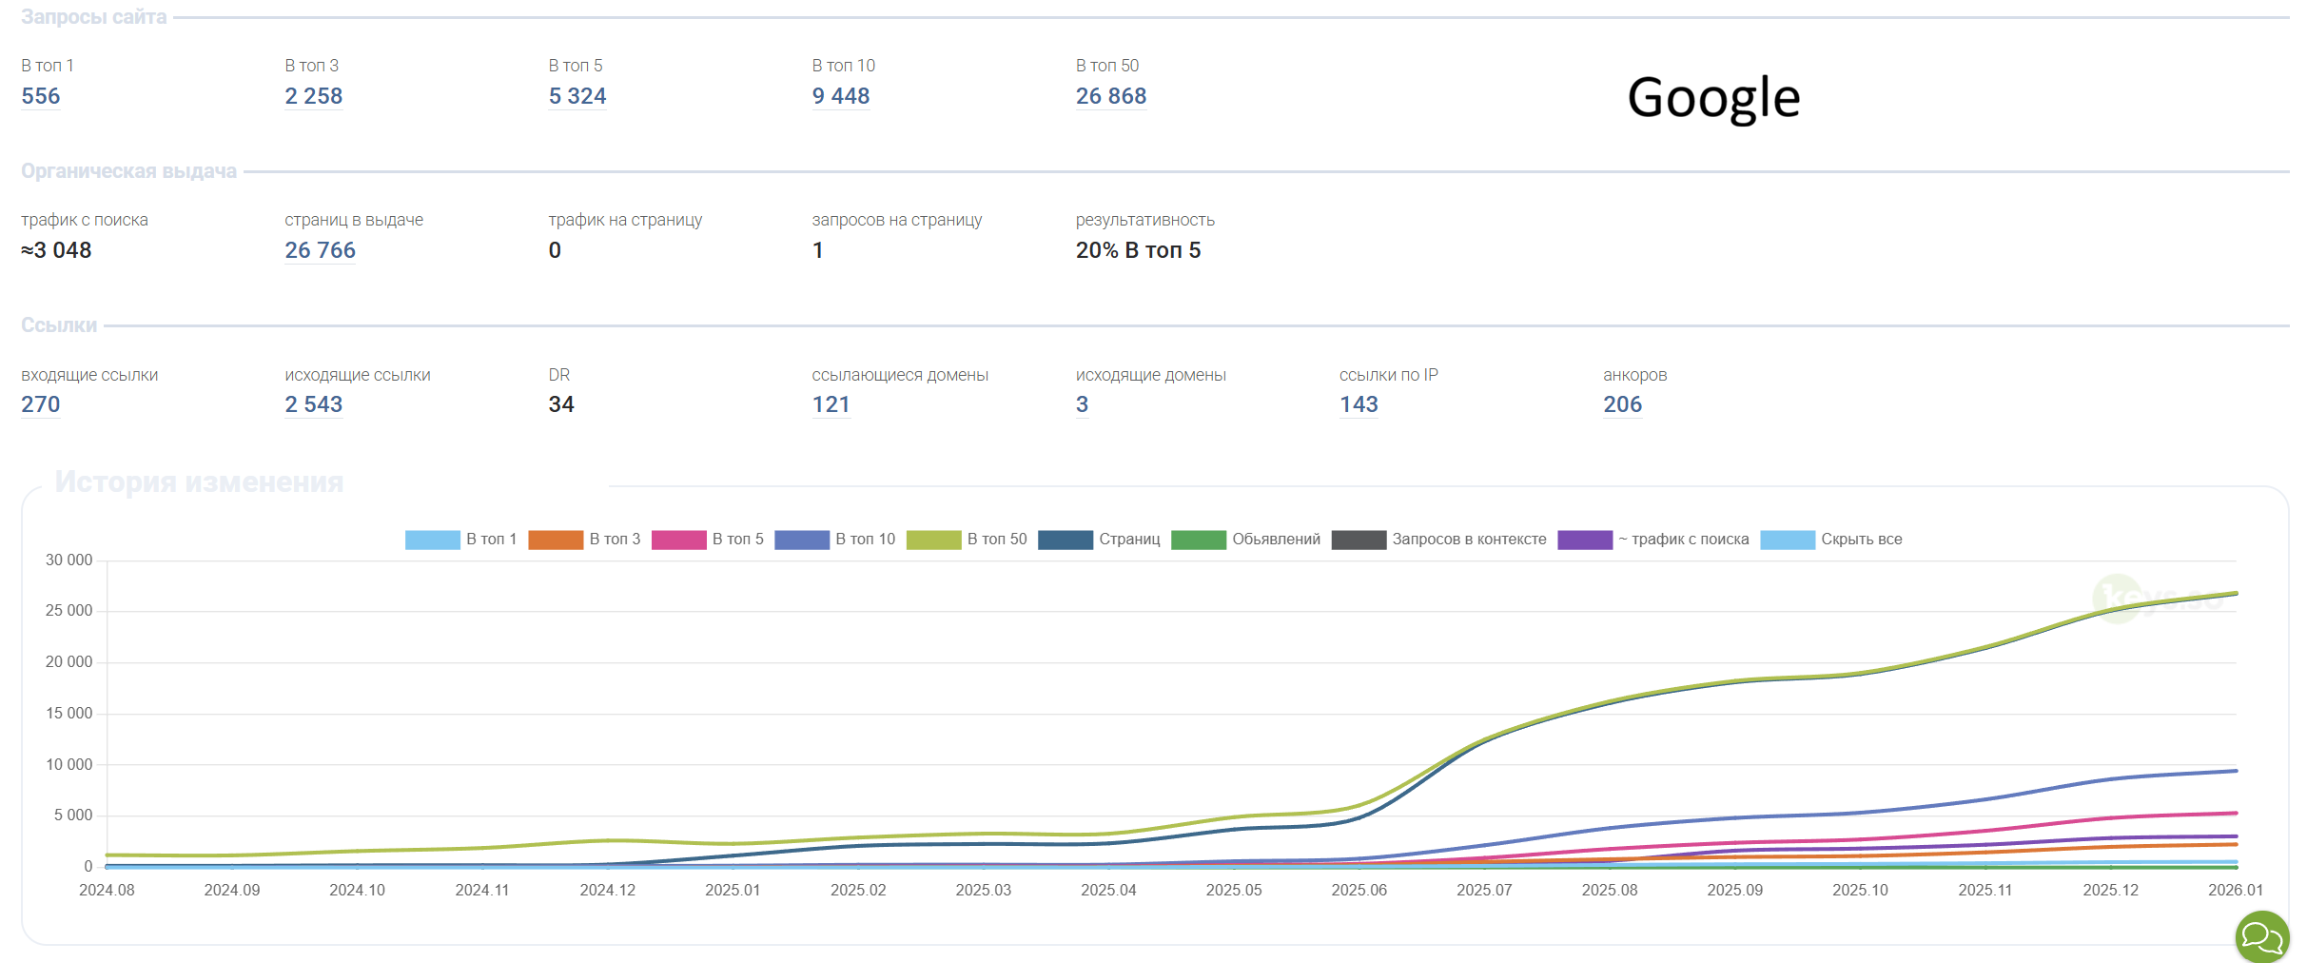
Task: Click the blue 'В топ 10' color swatch
Action: 802,540
